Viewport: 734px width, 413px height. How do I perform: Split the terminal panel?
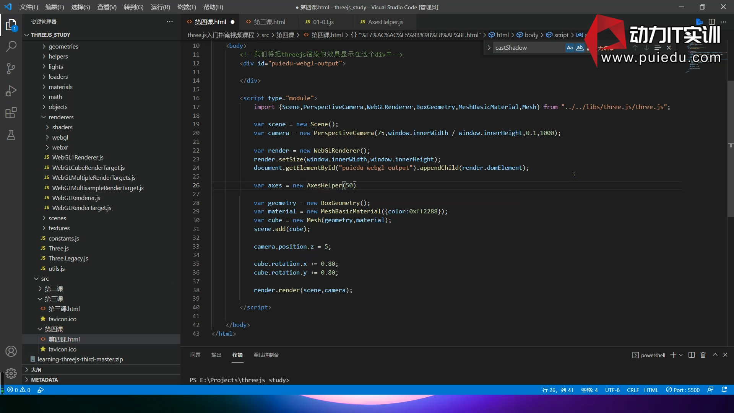click(691, 355)
